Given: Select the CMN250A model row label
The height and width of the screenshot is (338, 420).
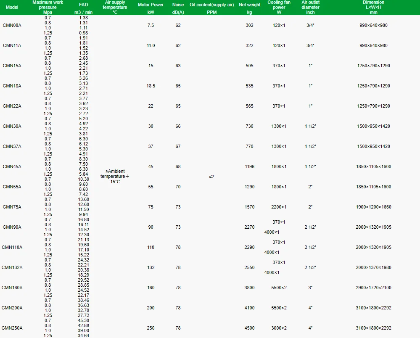Looking at the screenshot, I should coord(12,328).
